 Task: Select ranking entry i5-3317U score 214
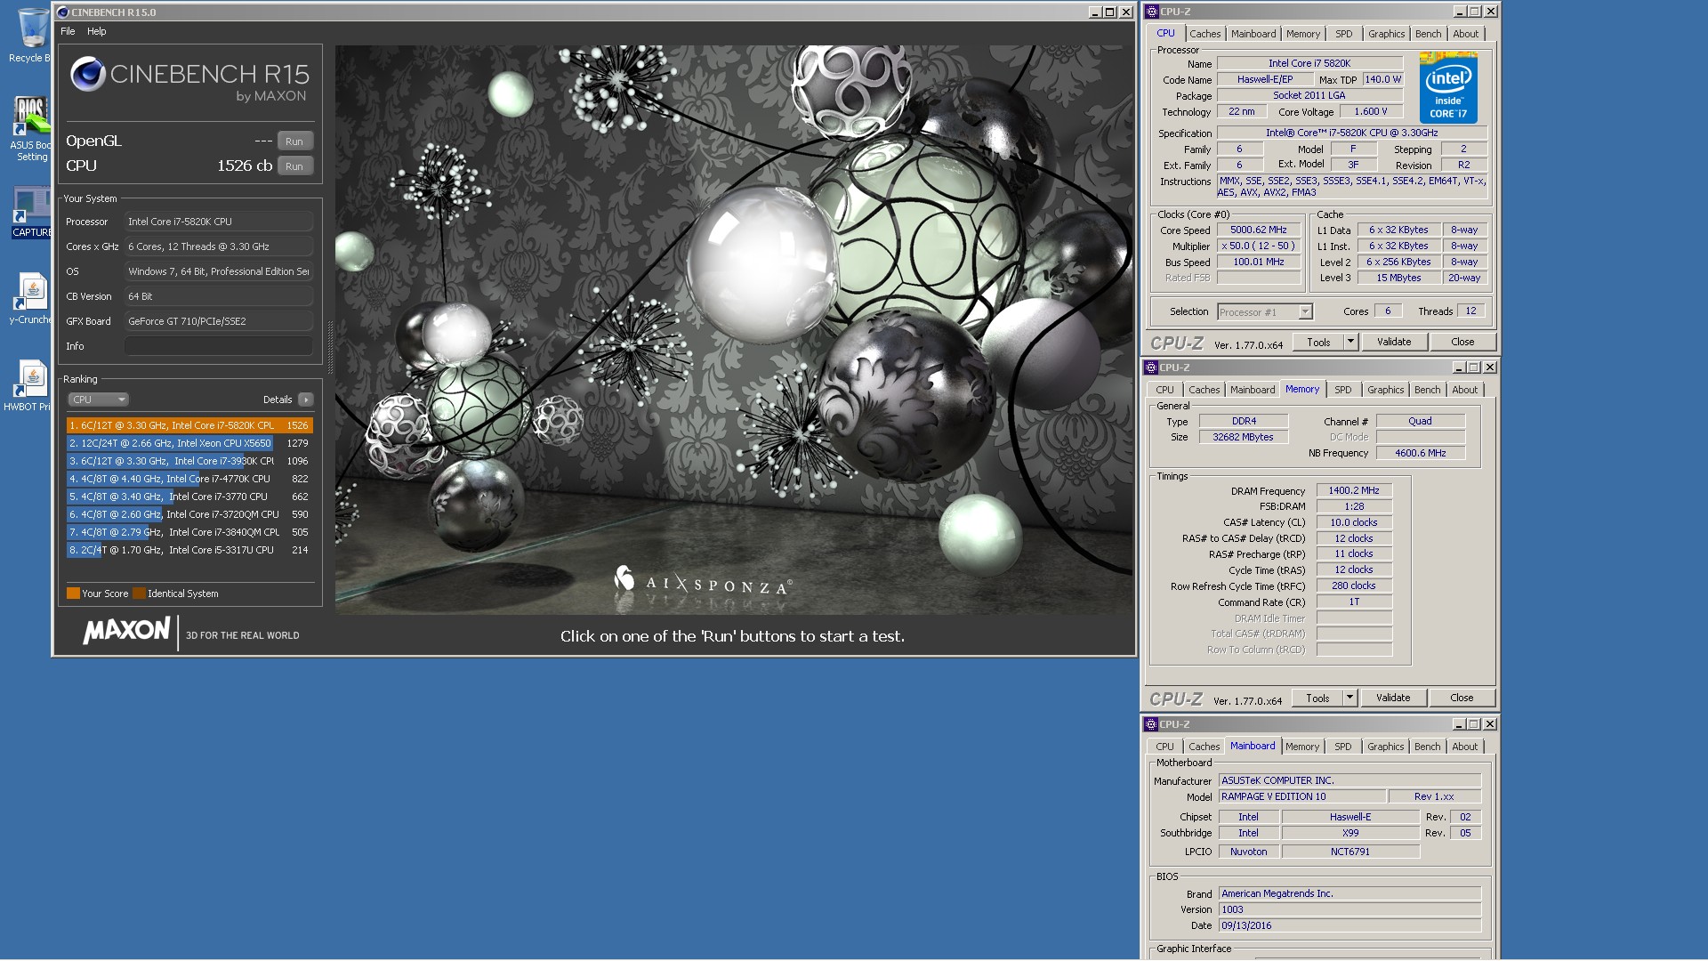[189, 550]
